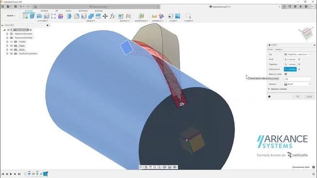Select the Press Pull modify icon
This screenshot has height=178, width=317.
tap(69, 16)
